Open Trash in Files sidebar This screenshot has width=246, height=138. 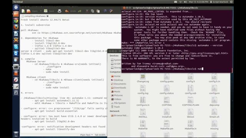115,107
